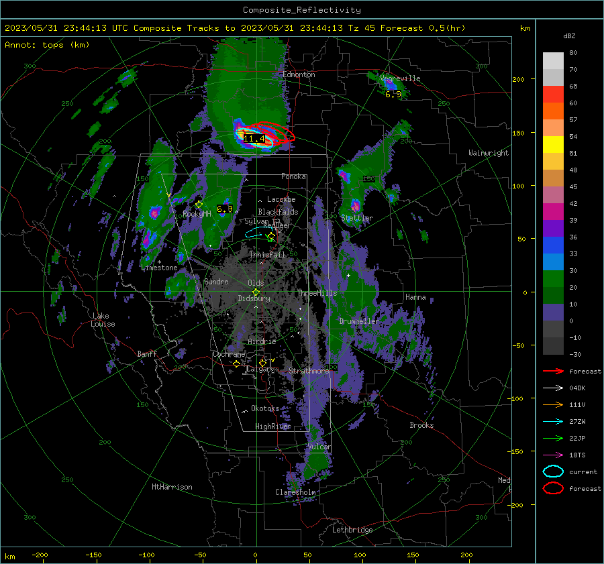The image size is (604, 564).
Task: Click the timestamp header text
Action: coord(235,28)
